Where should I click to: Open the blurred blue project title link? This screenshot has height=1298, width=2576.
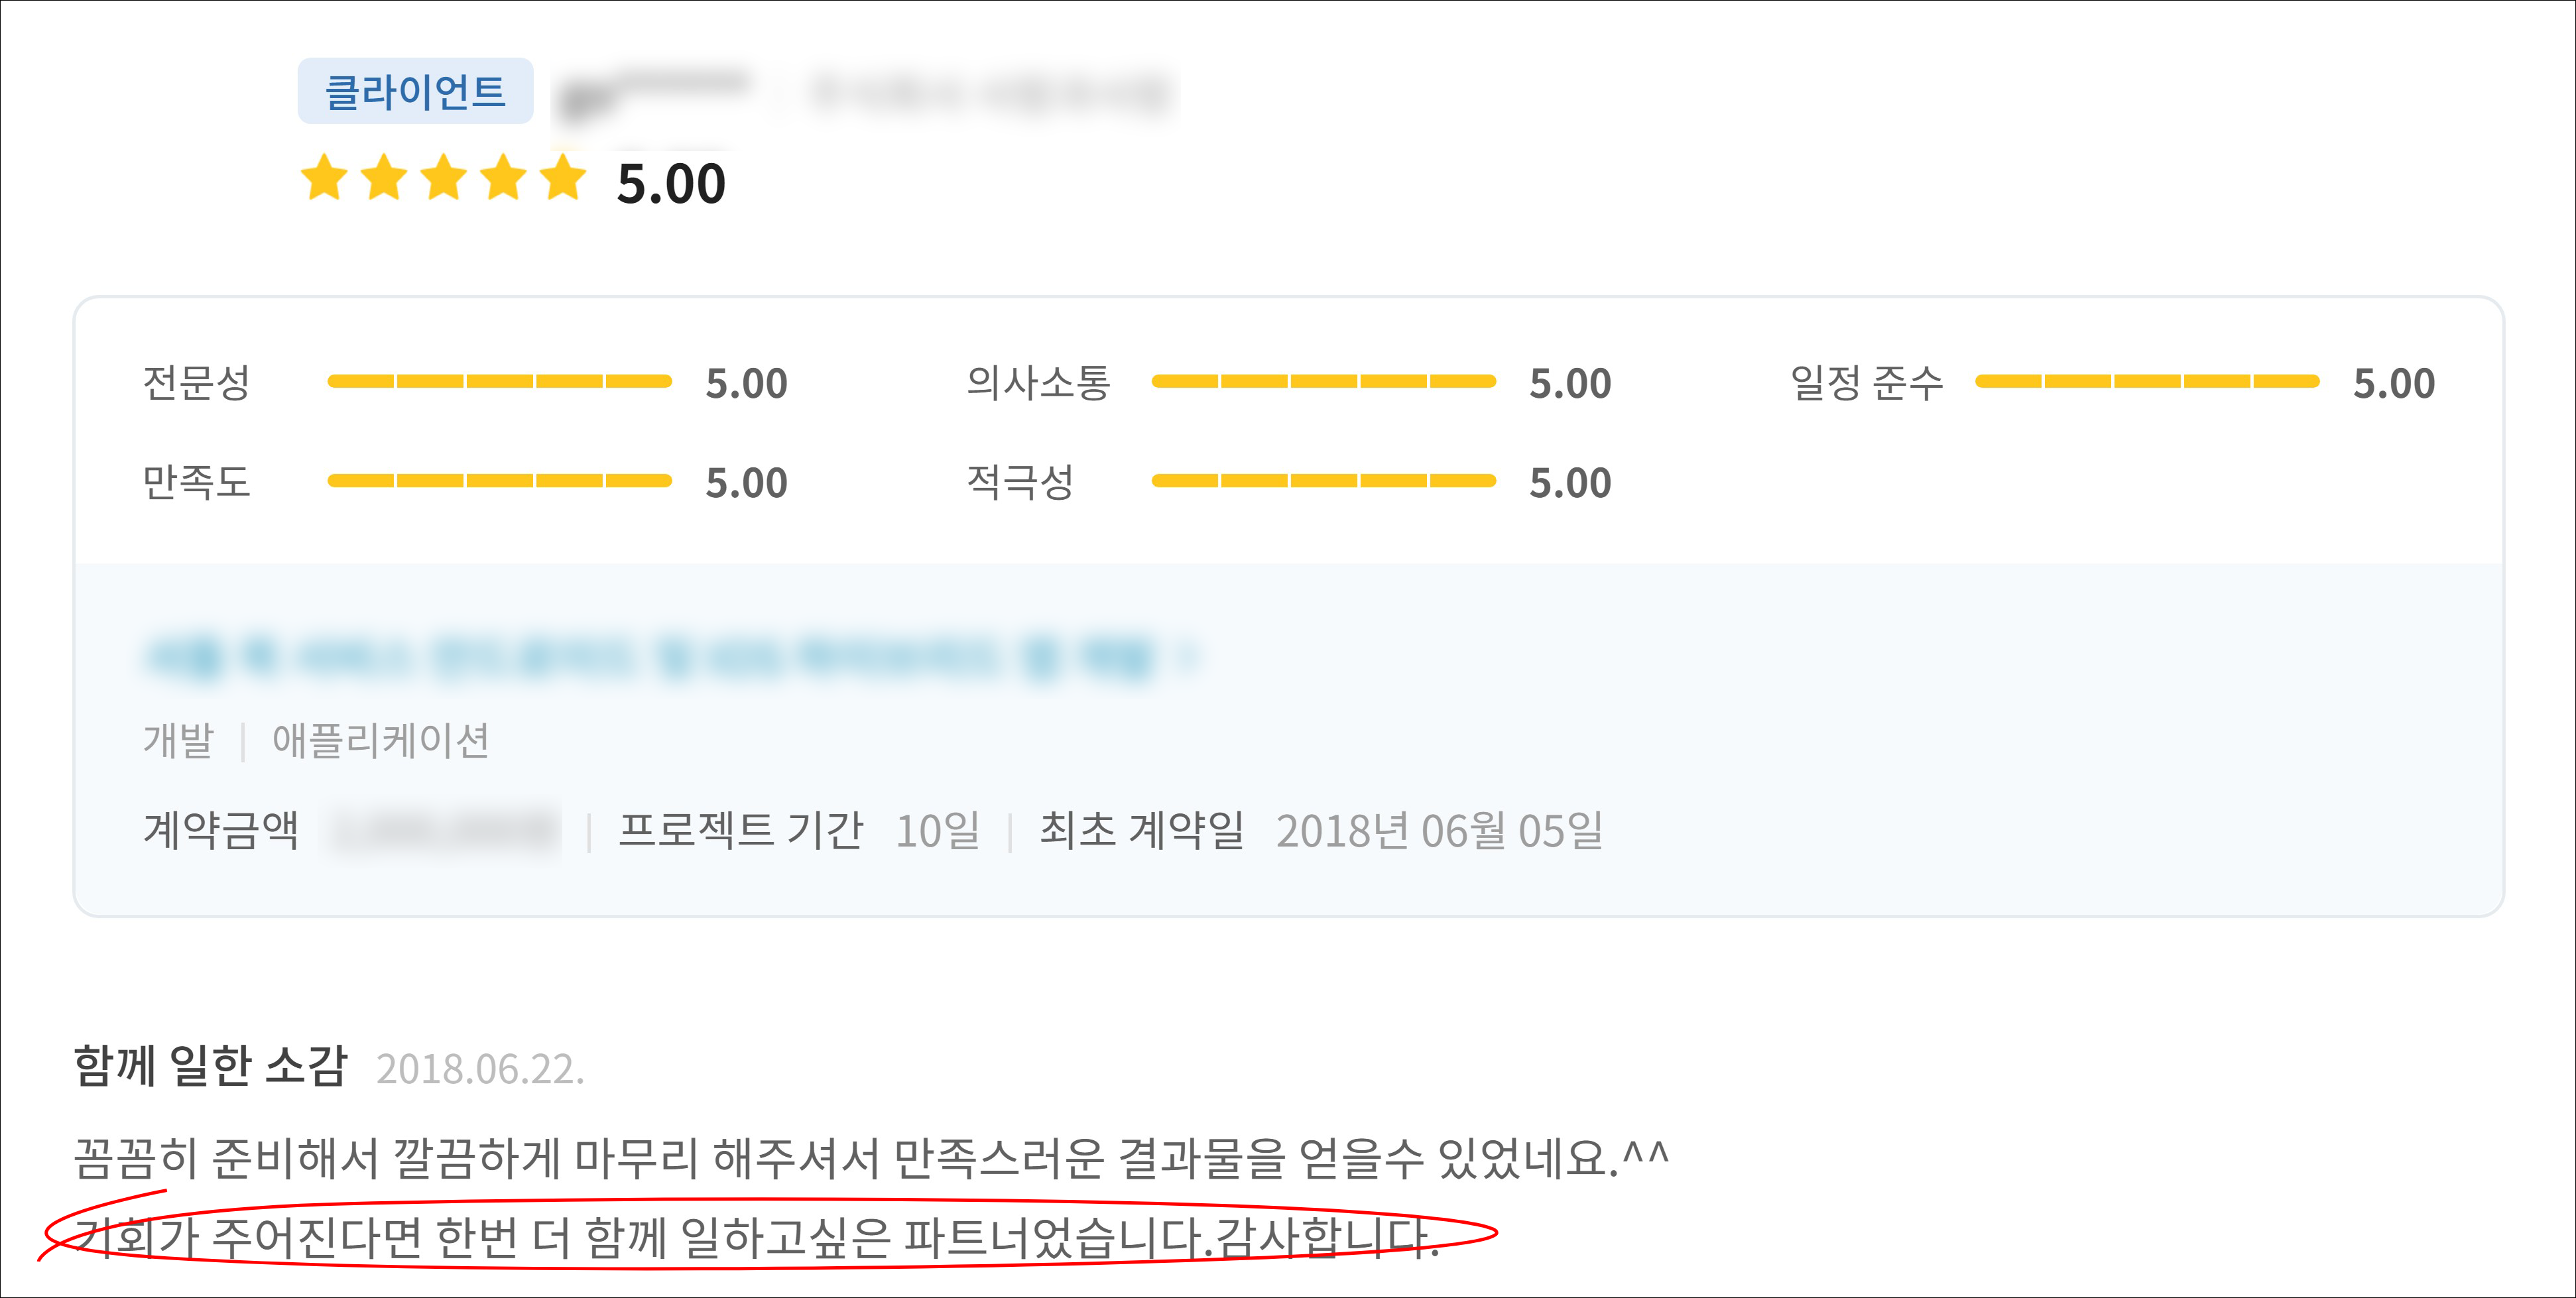tap(650, 657)
